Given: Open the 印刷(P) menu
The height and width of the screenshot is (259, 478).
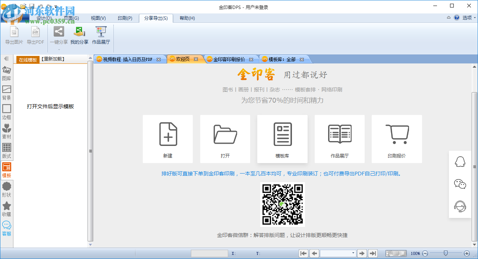Looking at the screenshot, I should [x=125, y=18].
